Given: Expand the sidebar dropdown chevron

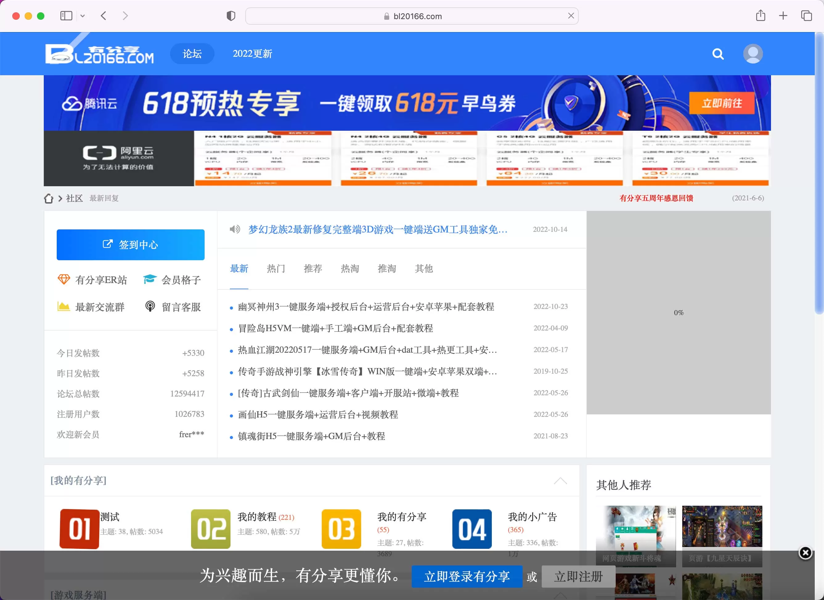Looking at the screenshot, I should coord(83,16).
